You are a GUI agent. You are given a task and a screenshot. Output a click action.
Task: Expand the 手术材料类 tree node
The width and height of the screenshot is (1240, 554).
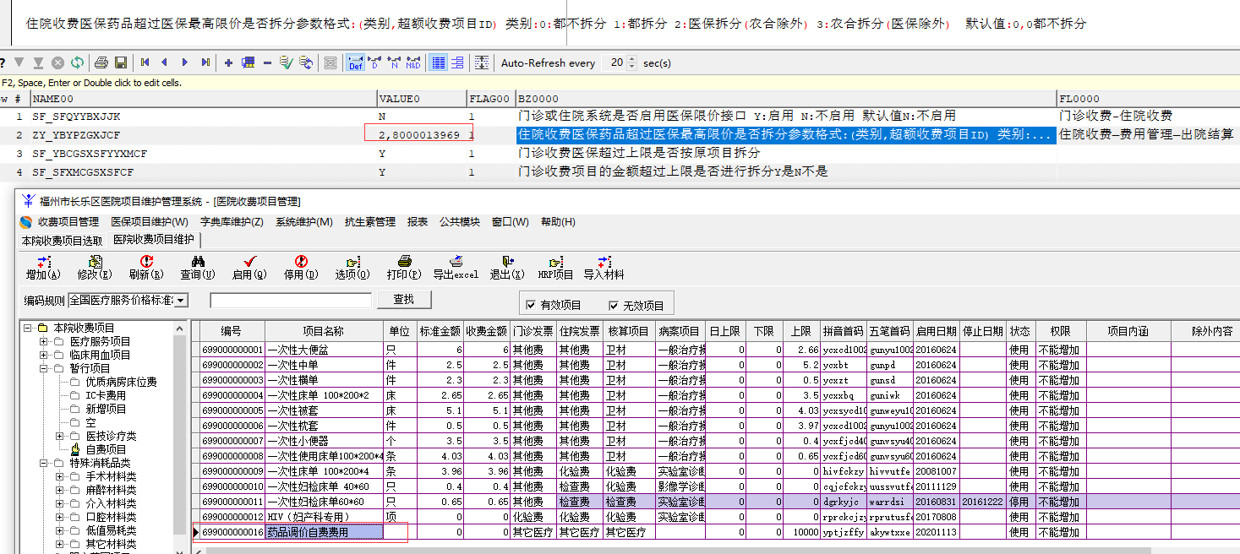tap(59, 476)
